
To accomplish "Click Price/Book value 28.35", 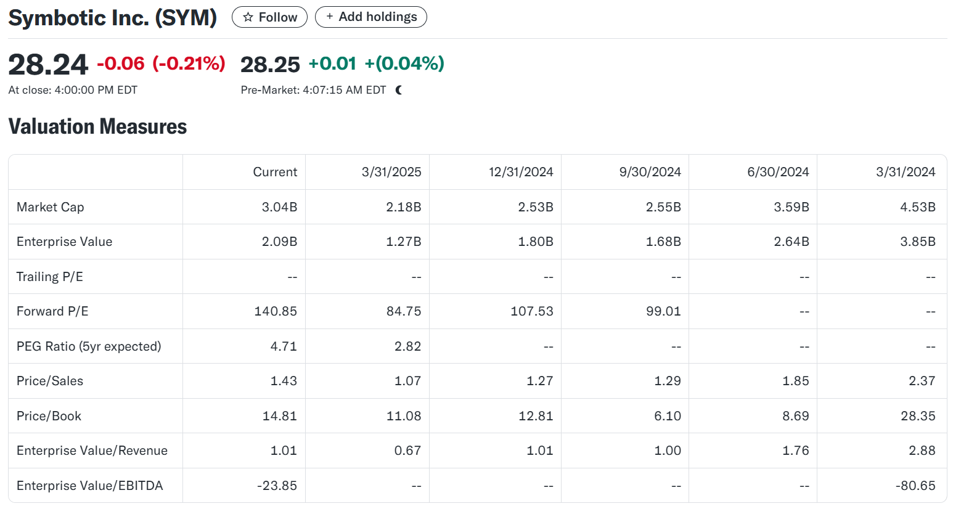I will [918, 416].
